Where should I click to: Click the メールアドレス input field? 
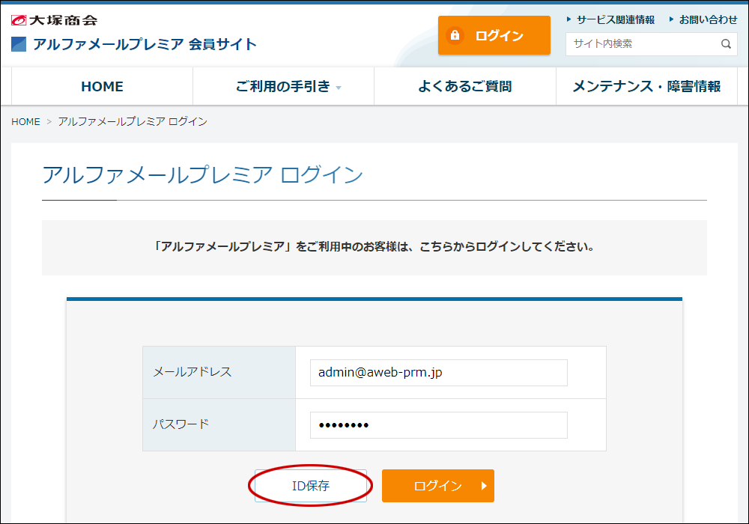click(x=438, y=373)
